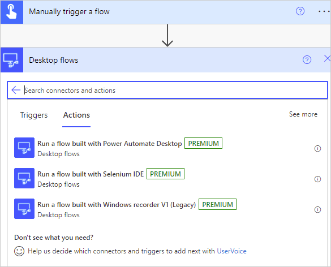Select Run a flow built with Windows recorder V1 (Legacy)
This screenshot has height=267, width=331.
click(x=167, y=209)
